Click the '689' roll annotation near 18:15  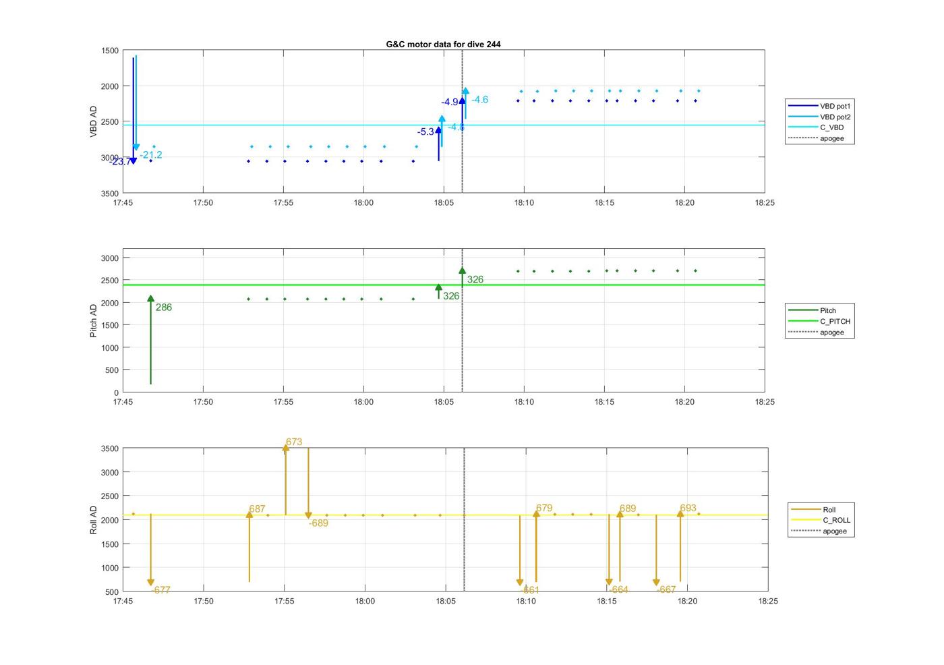pyautogui.click(x=628, y=509)
